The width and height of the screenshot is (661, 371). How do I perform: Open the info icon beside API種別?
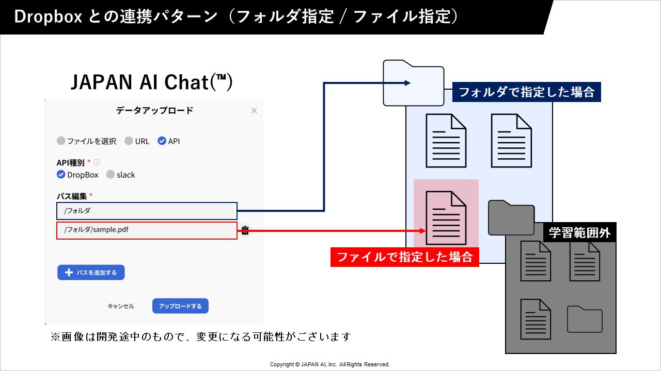[97, 162]
